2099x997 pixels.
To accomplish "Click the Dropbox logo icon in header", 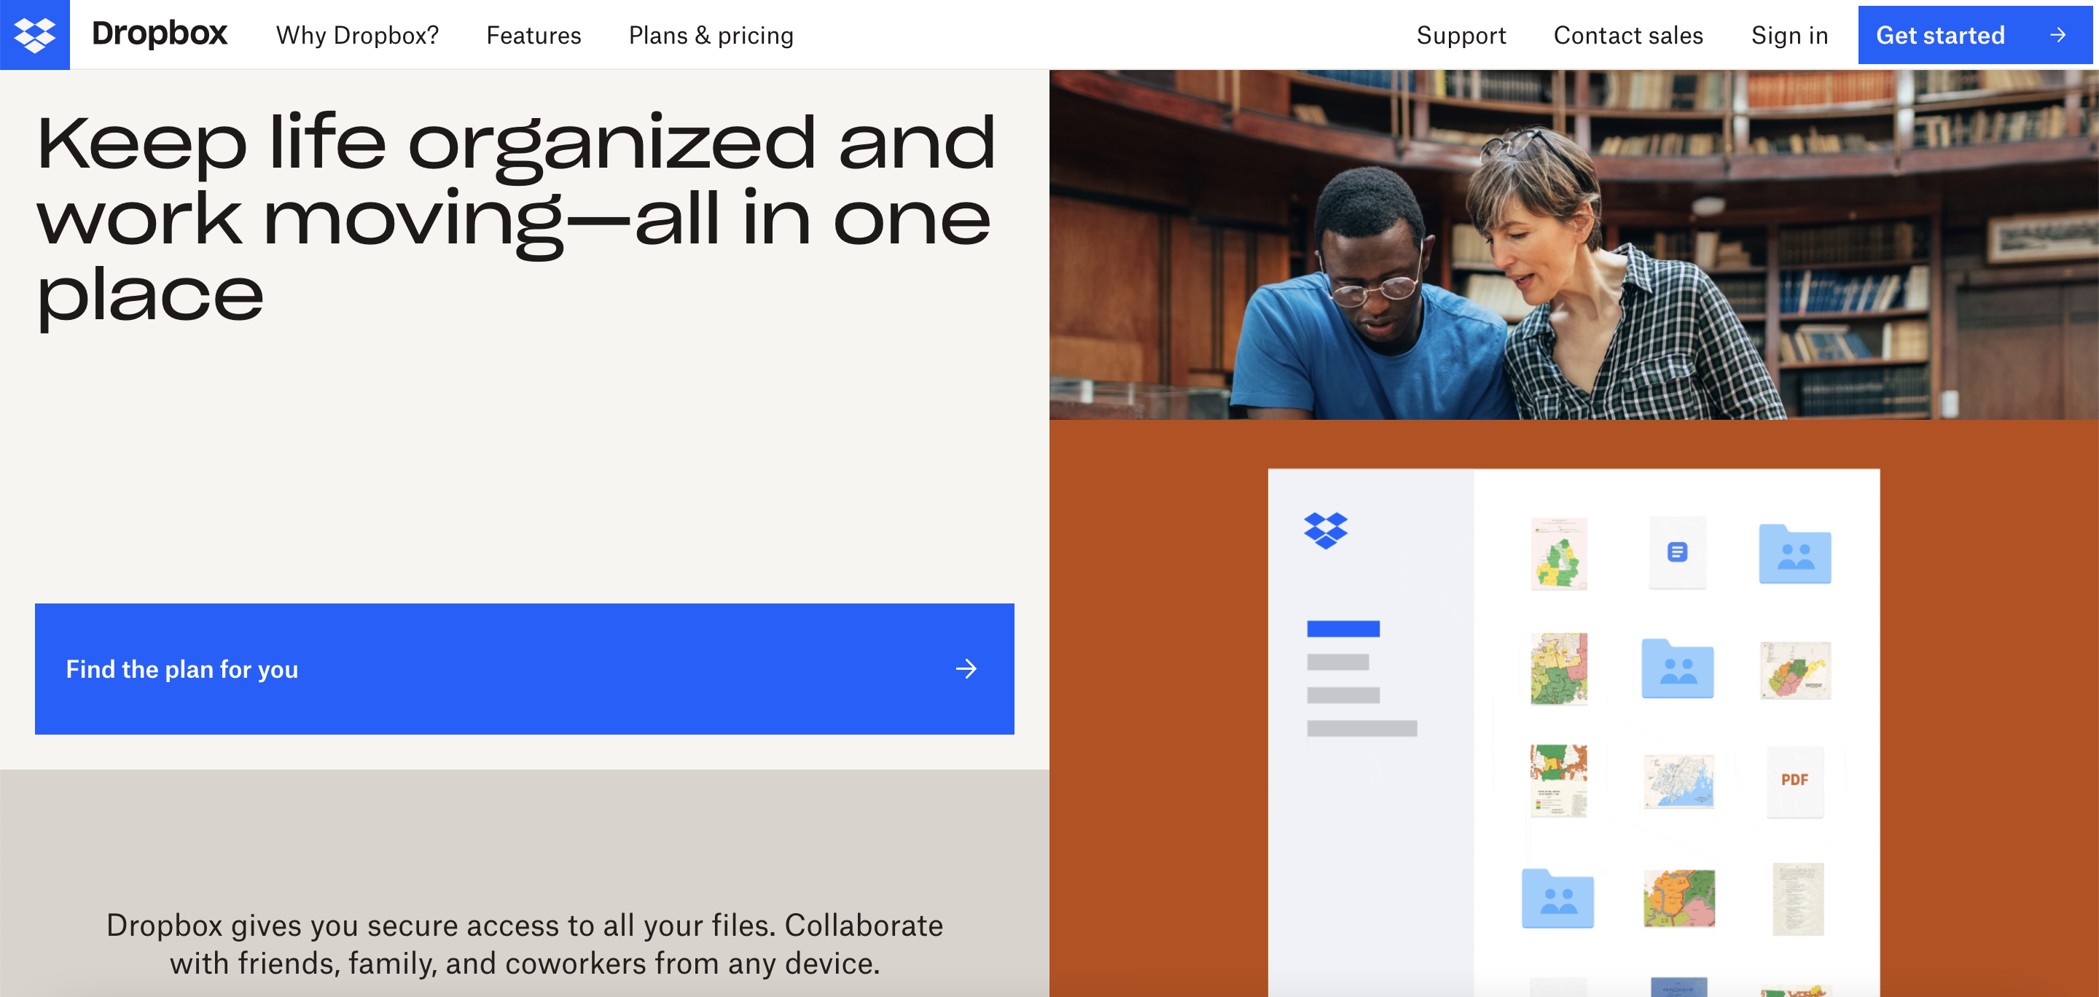I will tap(35, 35).
